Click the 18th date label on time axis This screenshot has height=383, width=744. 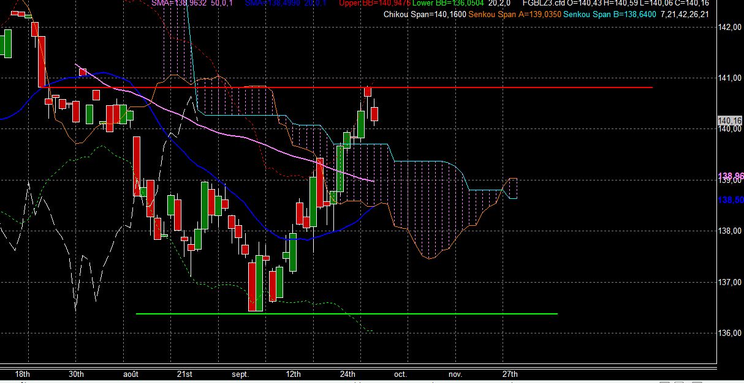click(x=21, y=374)
